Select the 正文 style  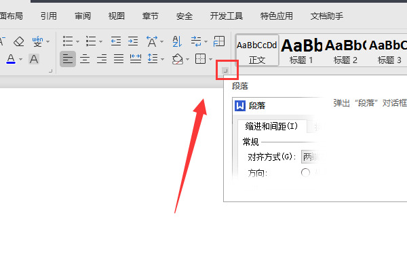pos(257,51)
